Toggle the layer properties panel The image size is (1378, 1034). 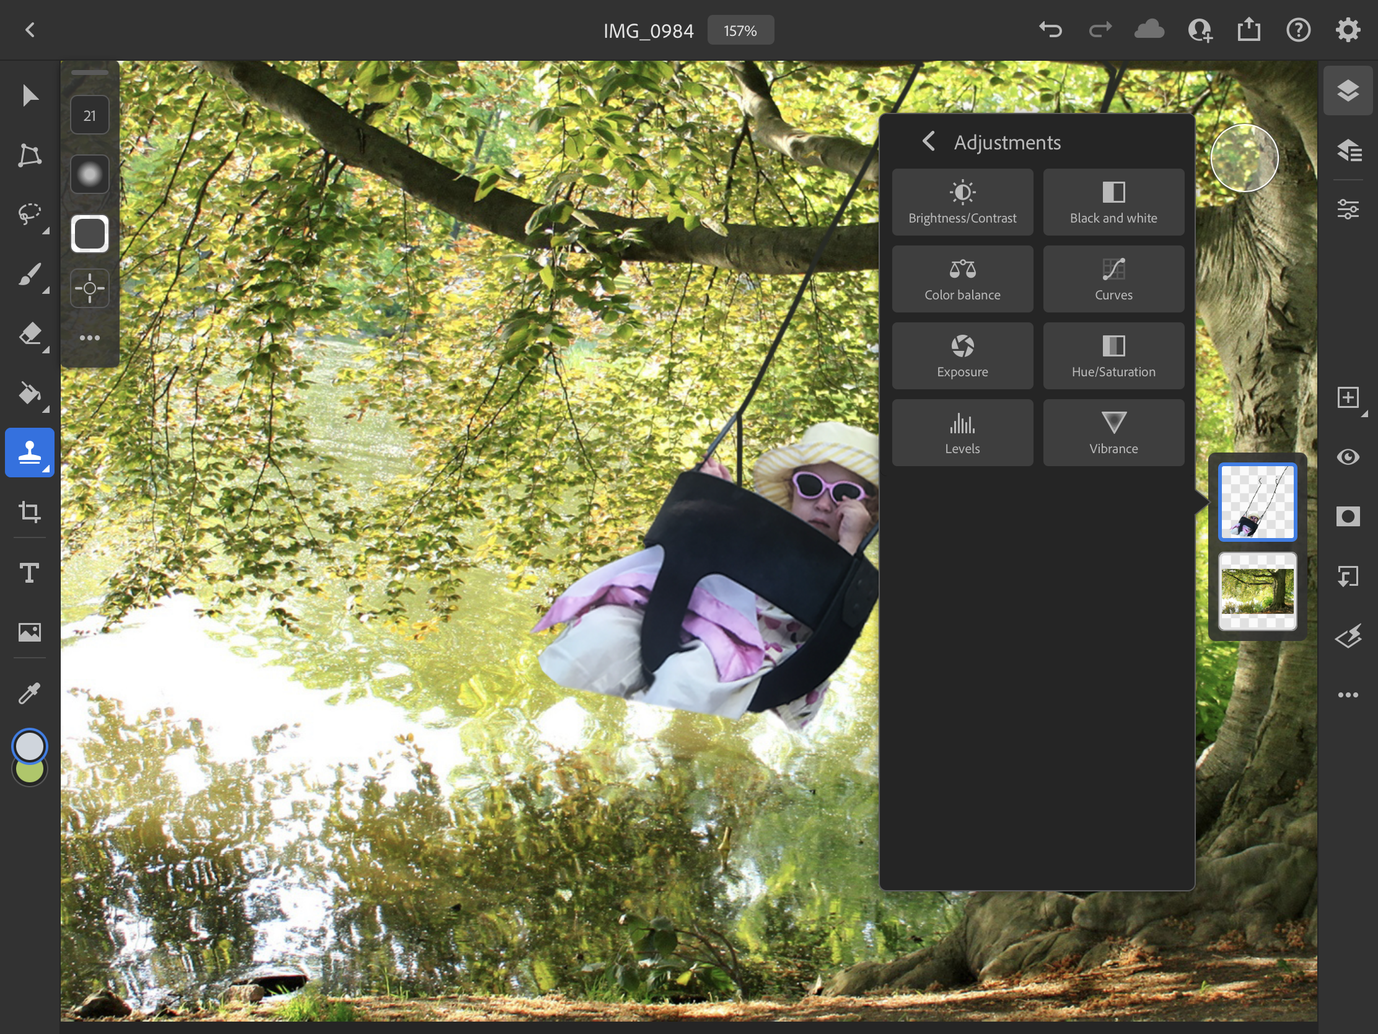click(x=1348, y=209)
